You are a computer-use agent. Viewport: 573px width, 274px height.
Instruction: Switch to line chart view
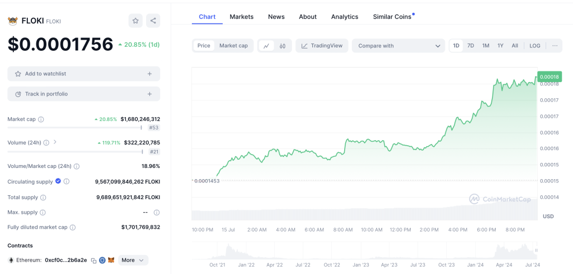[266, 46]
